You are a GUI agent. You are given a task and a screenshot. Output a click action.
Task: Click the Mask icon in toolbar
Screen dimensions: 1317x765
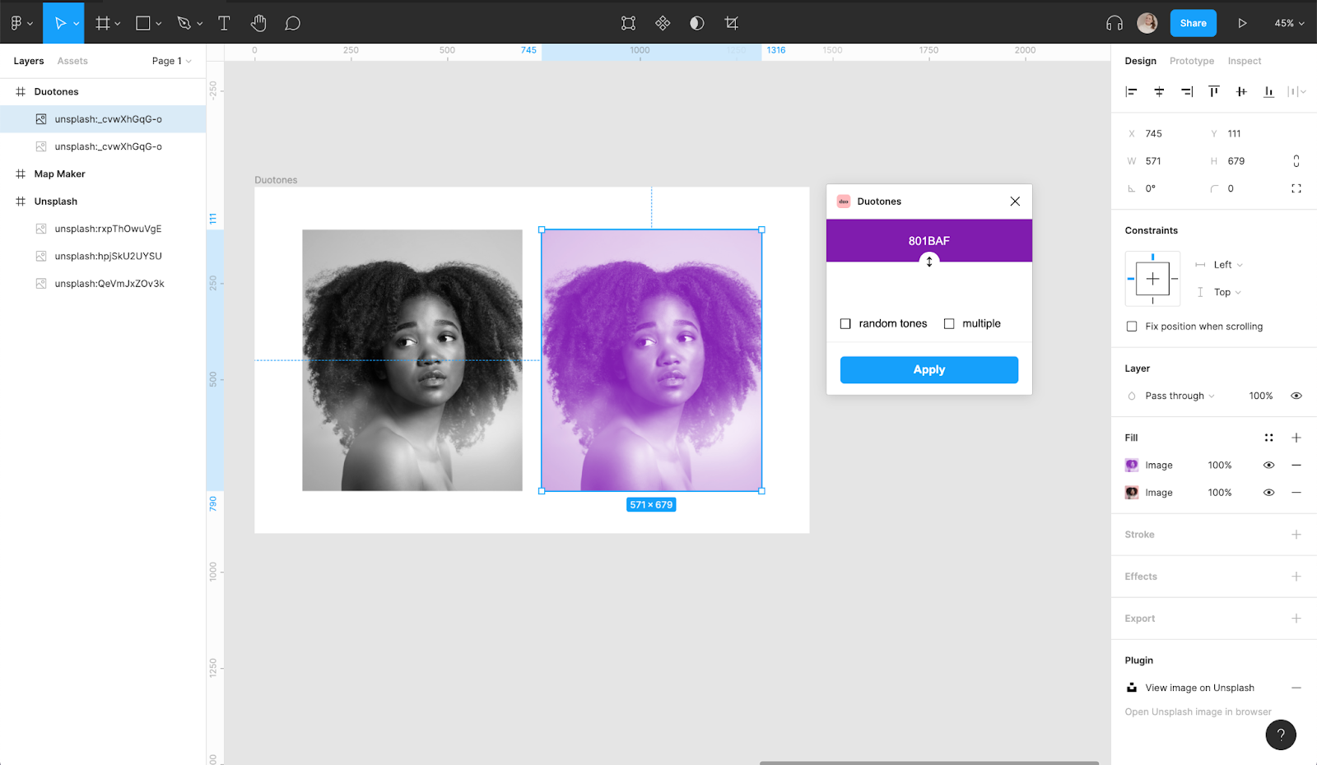coord(697,23)
